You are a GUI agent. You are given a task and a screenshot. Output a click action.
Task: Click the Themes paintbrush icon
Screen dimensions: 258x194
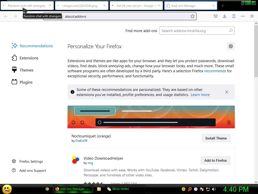(14, 70)
